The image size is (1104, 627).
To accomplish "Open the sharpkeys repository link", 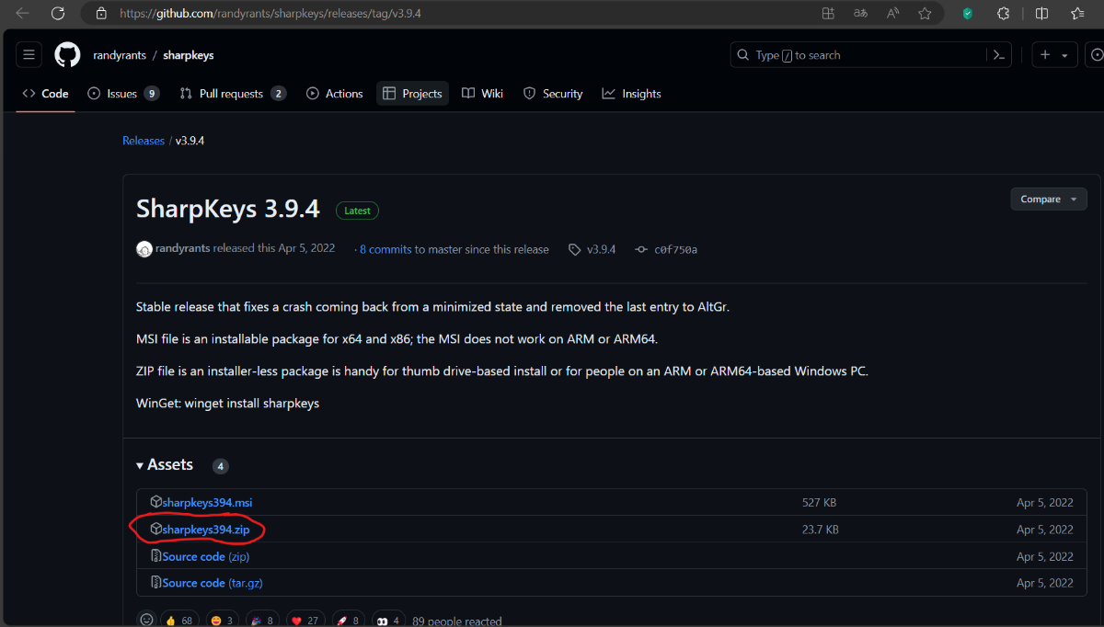I will tap(189, 55).
